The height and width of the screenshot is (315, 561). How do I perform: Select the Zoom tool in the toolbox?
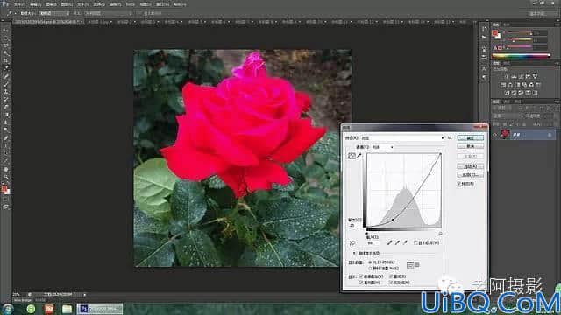(5, 177)
